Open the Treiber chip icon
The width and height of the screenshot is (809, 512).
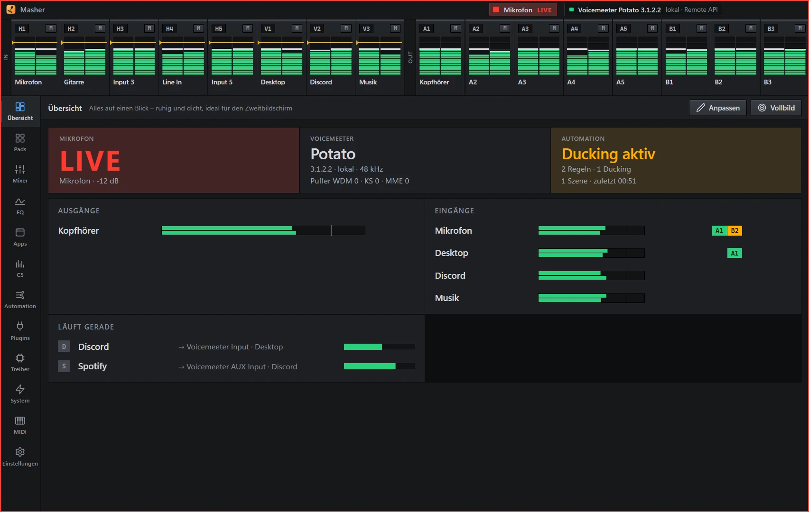20,358
